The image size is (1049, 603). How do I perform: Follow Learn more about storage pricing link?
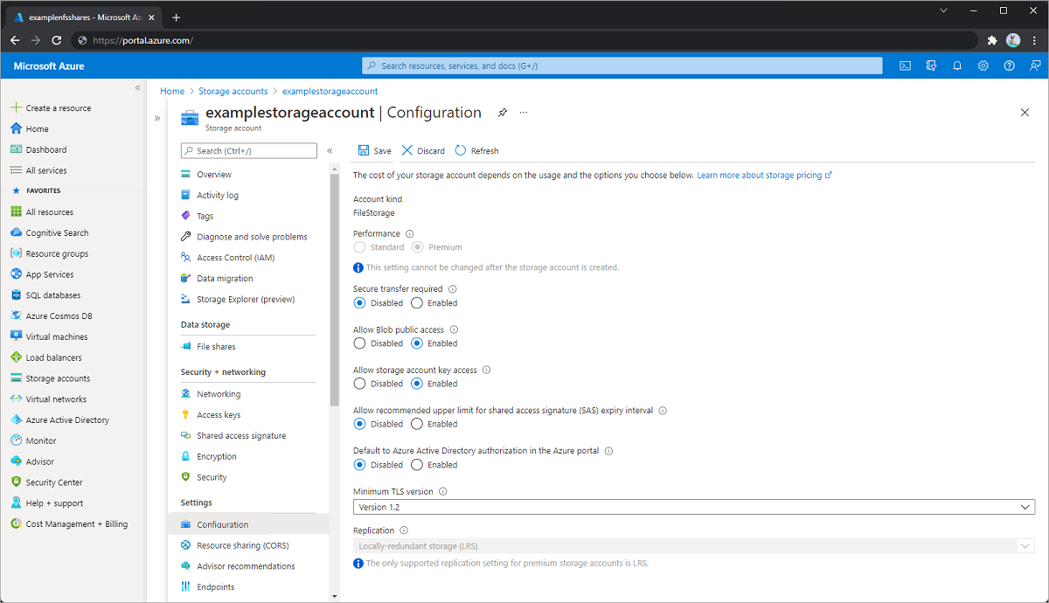(764, 176)
